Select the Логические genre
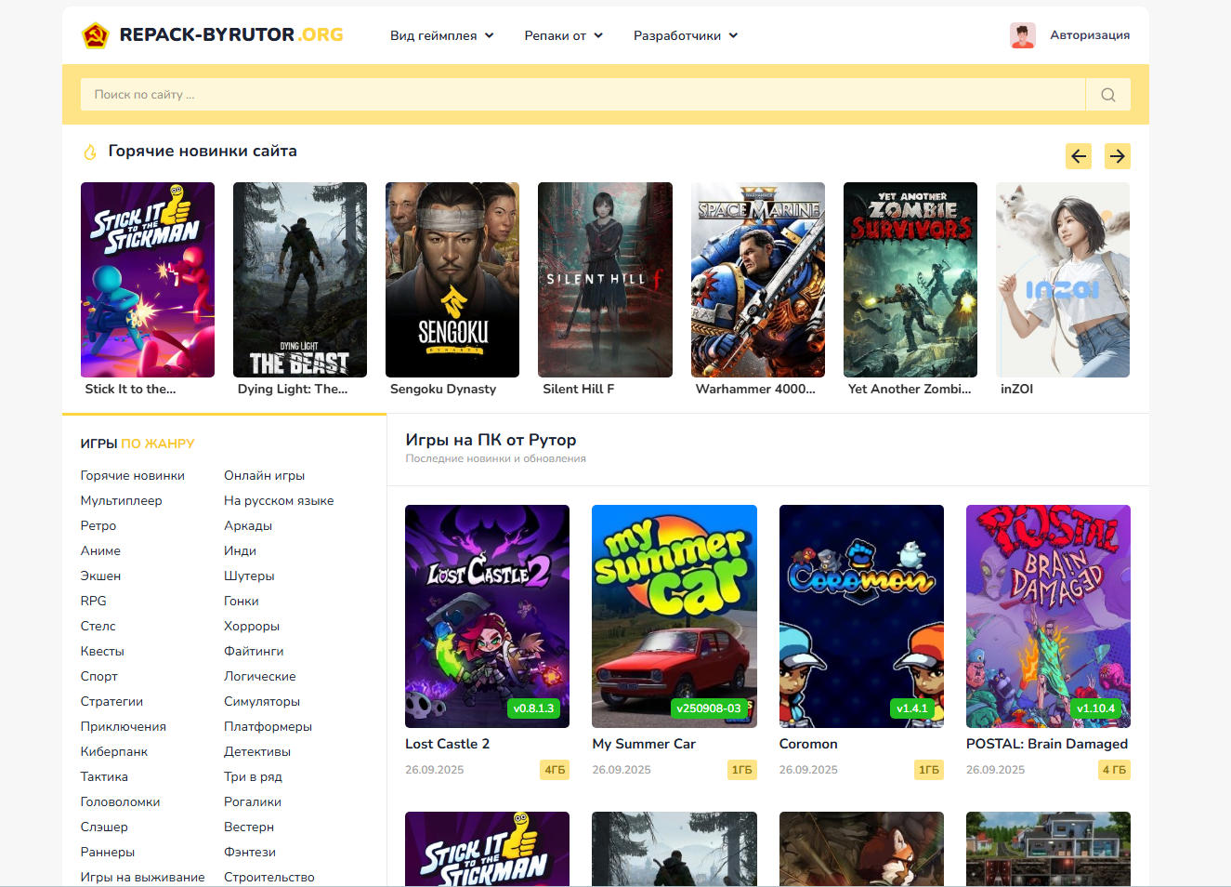This screenshot has width=1231, height=887. 260,676
